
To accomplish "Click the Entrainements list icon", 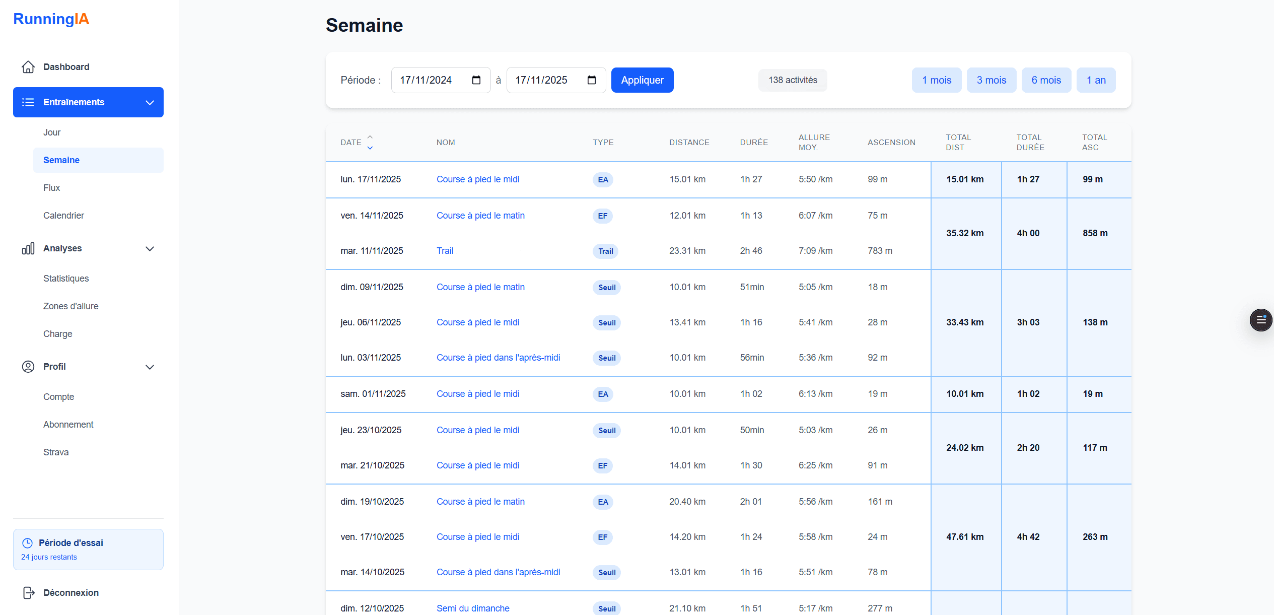I will (28, 102).
